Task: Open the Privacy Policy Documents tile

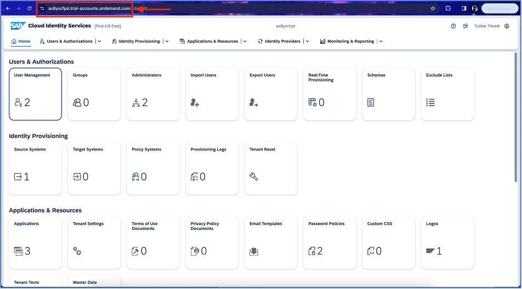Action: [212, 243]
